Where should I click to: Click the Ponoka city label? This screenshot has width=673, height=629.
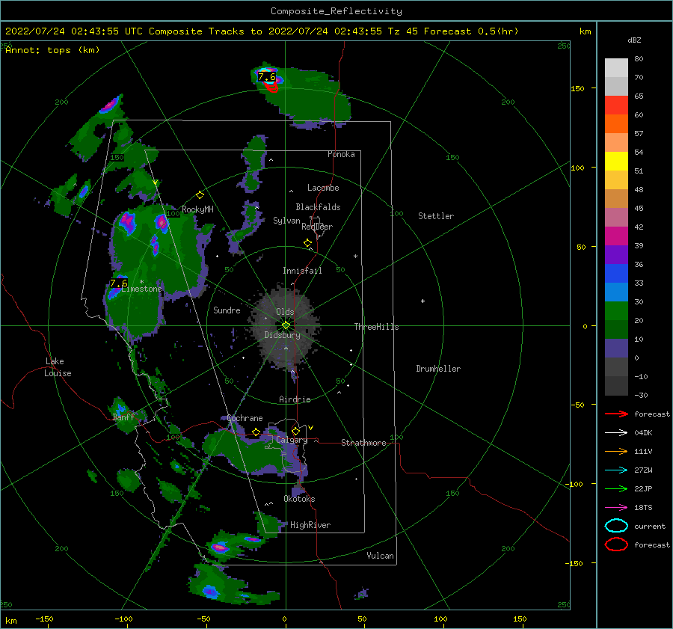pos(341,154)
